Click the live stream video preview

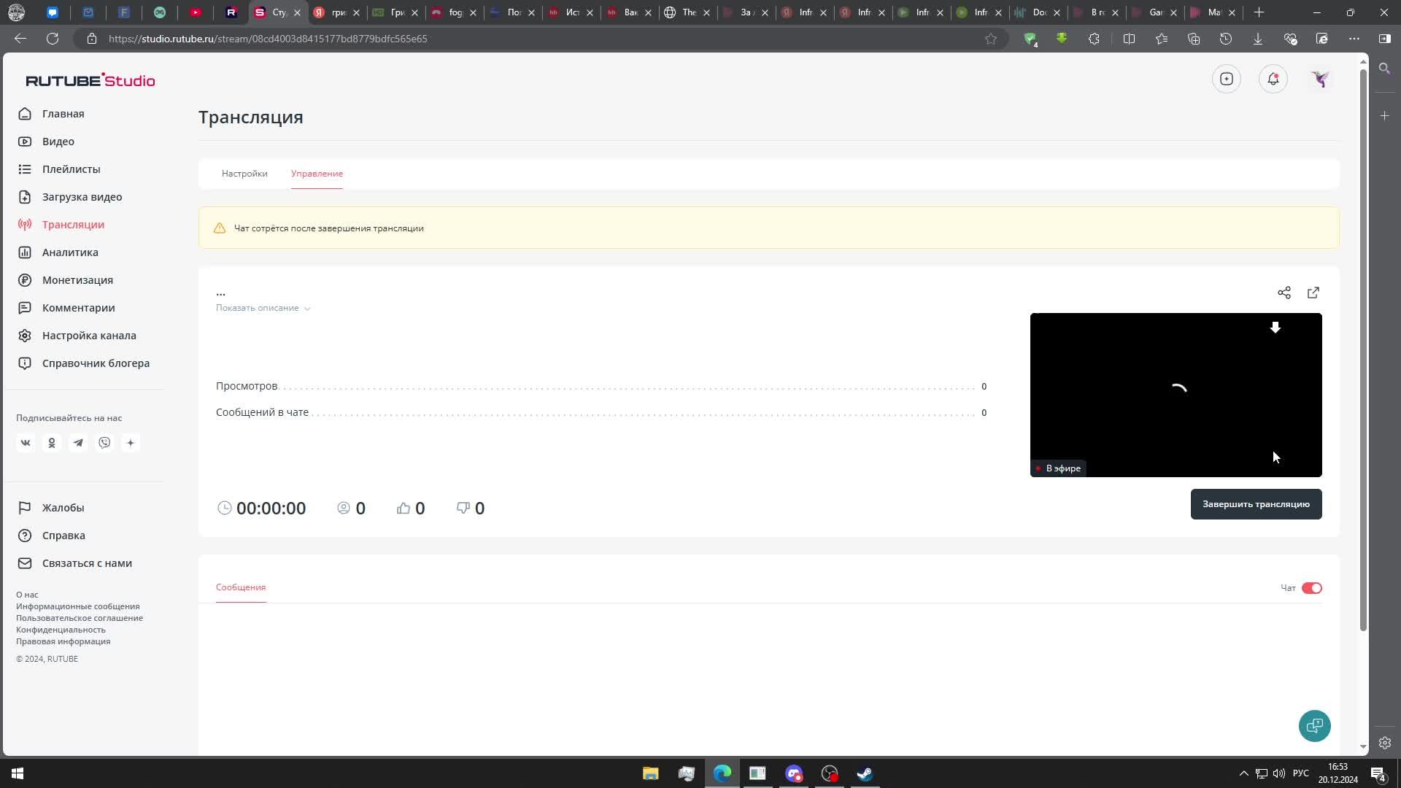tap(1176, 395)
